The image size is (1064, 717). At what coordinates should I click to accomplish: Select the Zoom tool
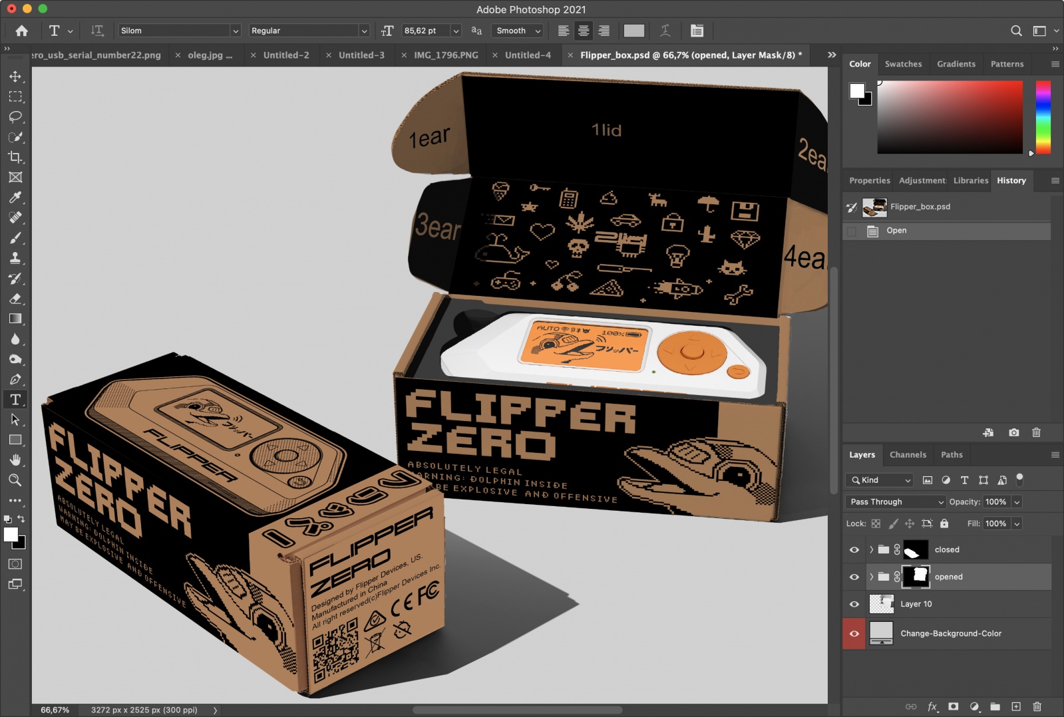point(15,480)
